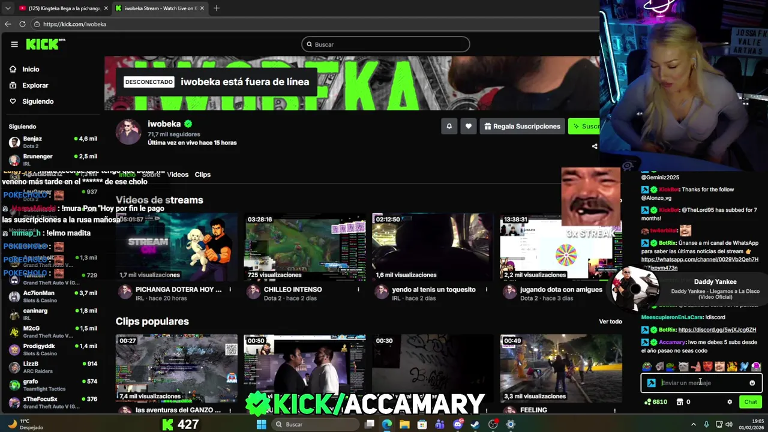Open options menu for FEELING clip

click(615, 410)
